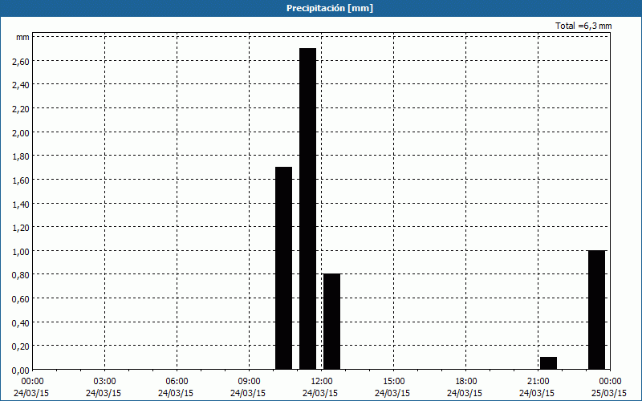
Task: Click the 1,20 value on the y-axis
Action: 21,228
